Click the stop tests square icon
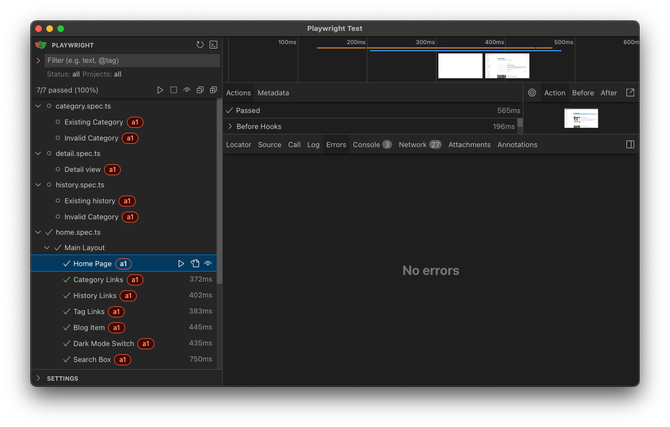Image resolution: width=670 pixels, height=427 pixels. (x=174, y=90)
